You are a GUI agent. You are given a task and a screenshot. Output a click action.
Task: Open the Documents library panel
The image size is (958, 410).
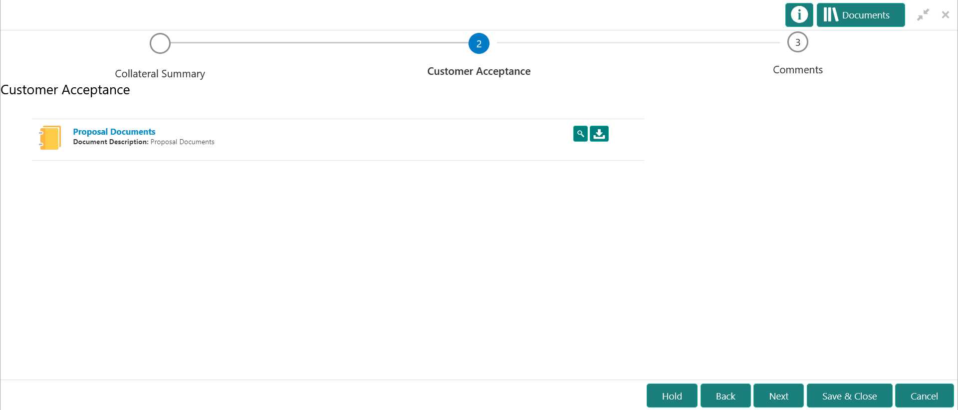(x=861, y=15)
